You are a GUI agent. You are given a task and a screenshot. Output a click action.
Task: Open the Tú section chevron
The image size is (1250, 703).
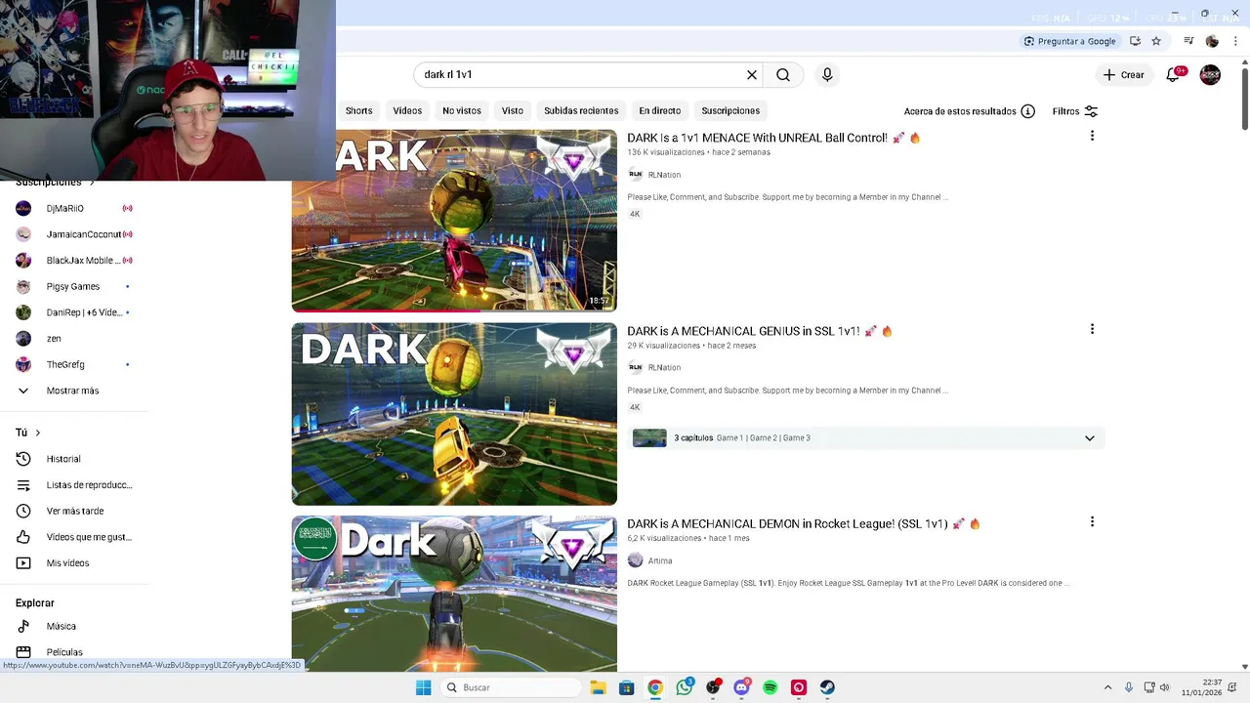click(x=38, y=433)
